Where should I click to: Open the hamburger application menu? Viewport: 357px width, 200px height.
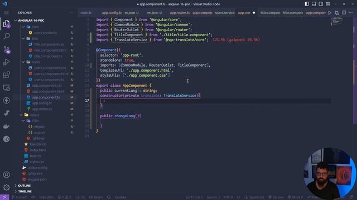pos(6,13)
